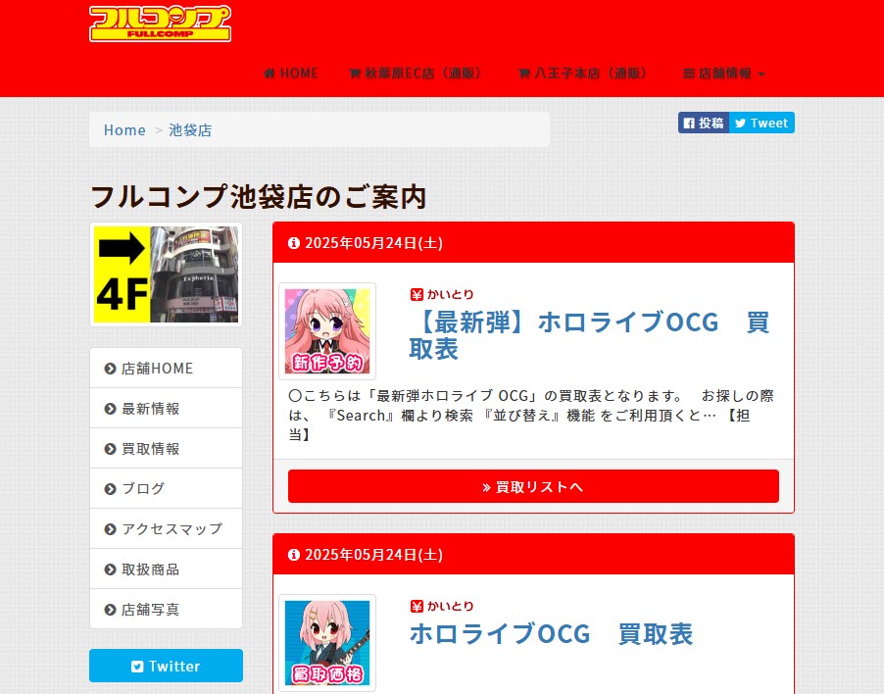
Task: Open the 4F store building photo
Action: coord(166,274)
